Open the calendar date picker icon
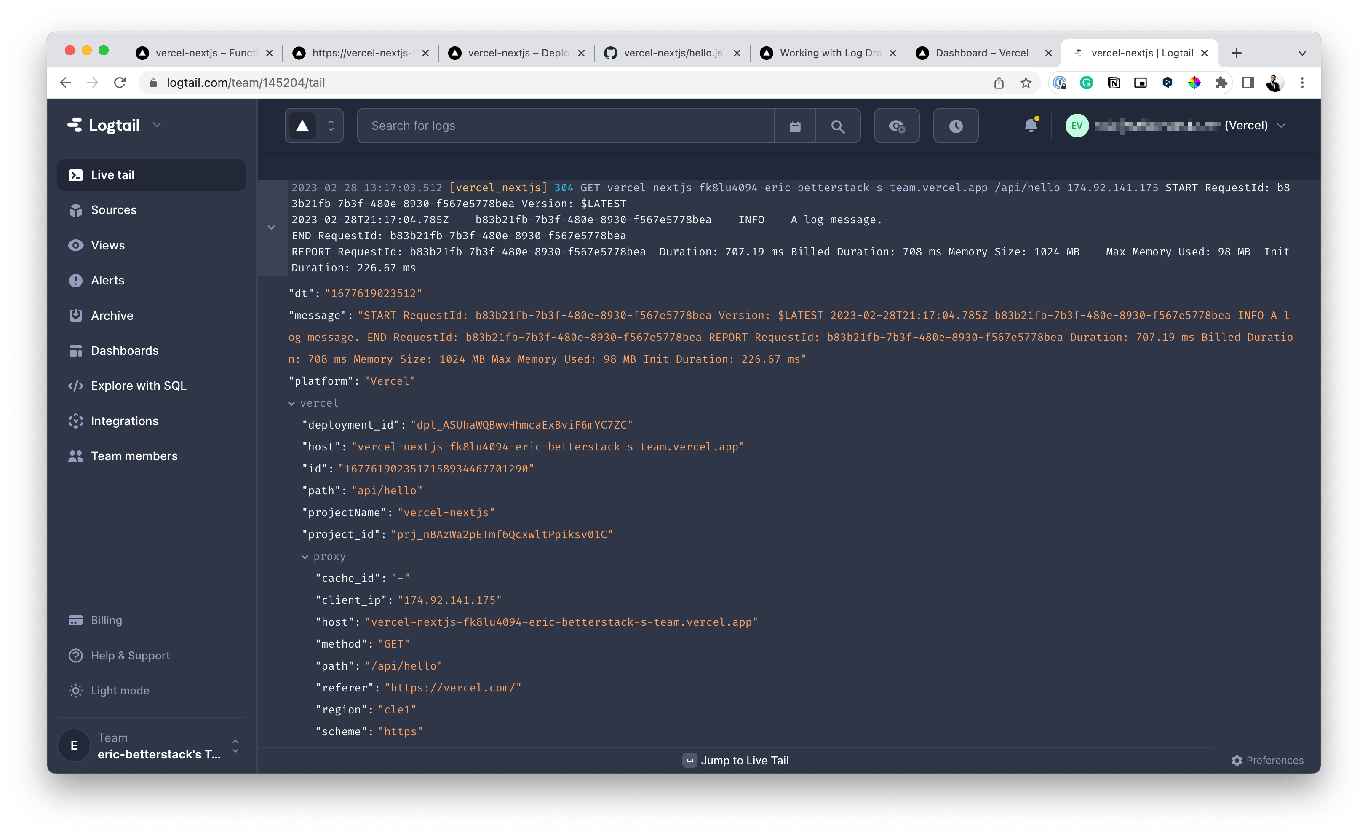1368x836 pixels. (795, 126)
